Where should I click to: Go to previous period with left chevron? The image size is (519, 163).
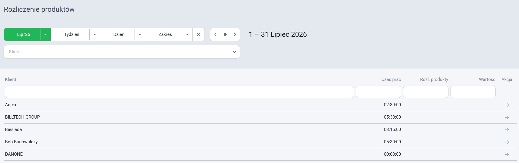click(x=215, y=34)
